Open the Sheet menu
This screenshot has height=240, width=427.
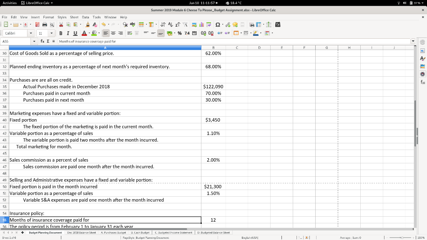(x=74, y=17)
